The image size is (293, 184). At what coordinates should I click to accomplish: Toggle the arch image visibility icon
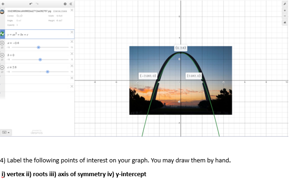2,12
